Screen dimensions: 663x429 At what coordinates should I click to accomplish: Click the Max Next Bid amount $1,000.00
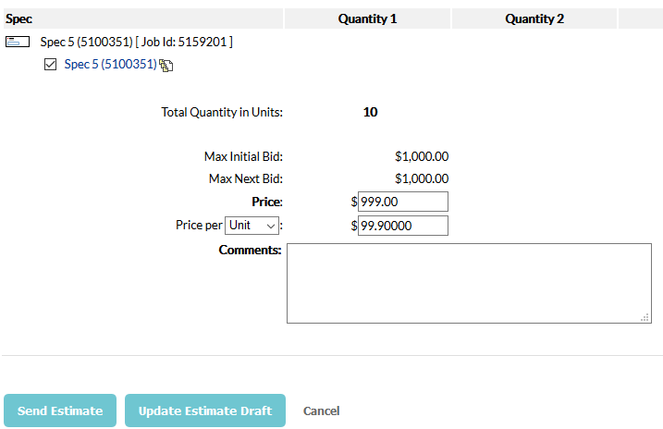coord(422,178)
